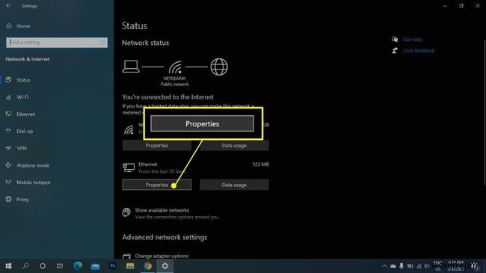This screenshot has height=273, width=486.
Task: Click the magnifier icon in the search box
Action: coord(102,43)
